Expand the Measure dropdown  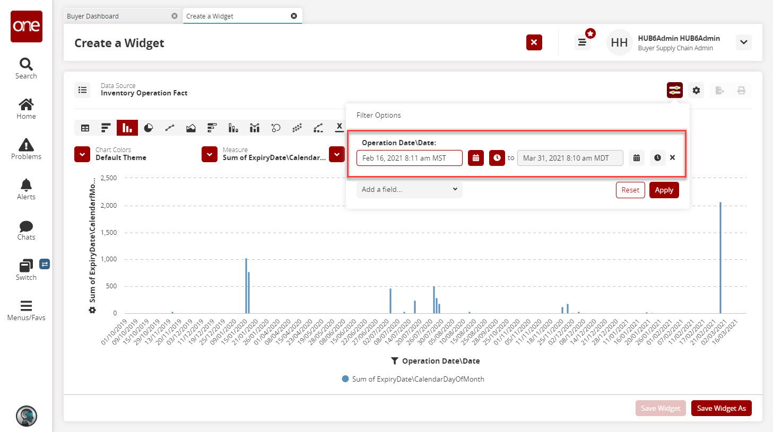pos(210,154)
